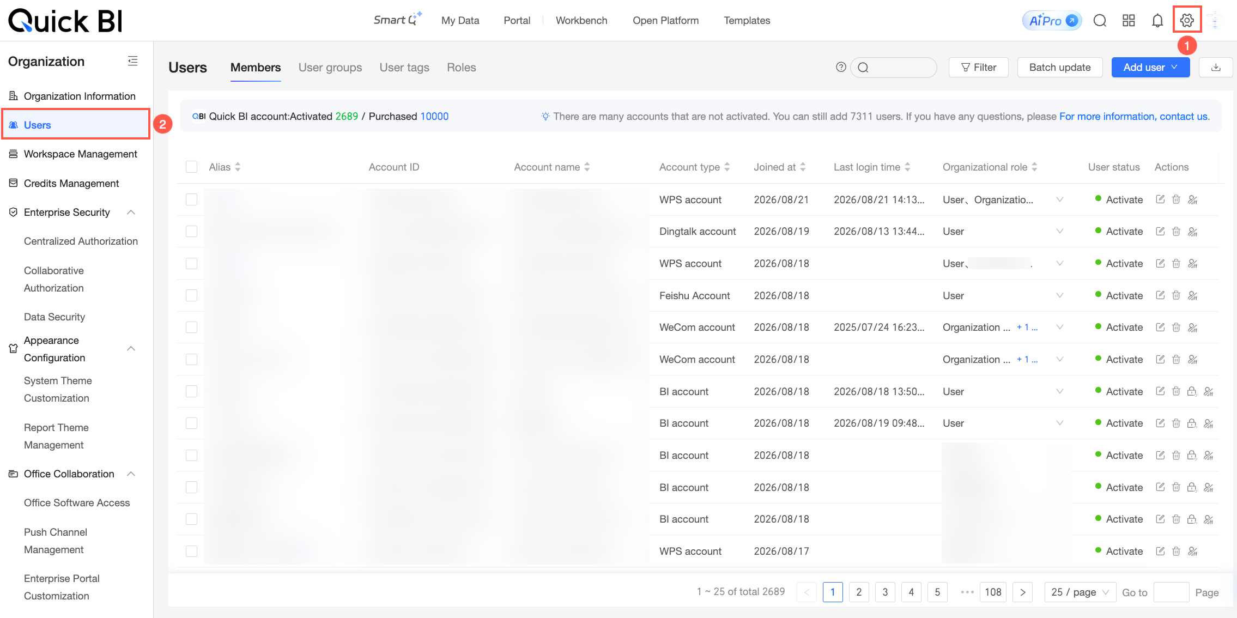The height and width of the screenshot is (618, 1237).
Task: Open the settings gear icon
Action: point(1187,20)
